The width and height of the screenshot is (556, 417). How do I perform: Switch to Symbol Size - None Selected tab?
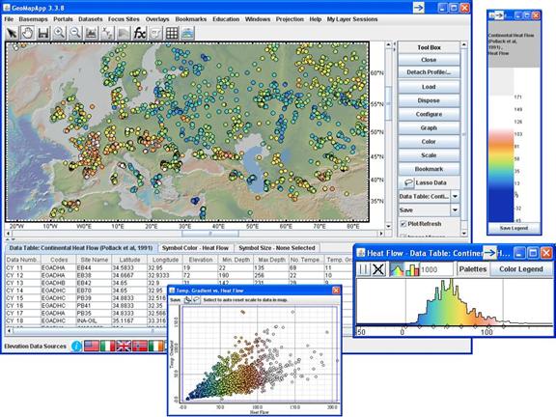pyautogui.click(x=277, y=248)
